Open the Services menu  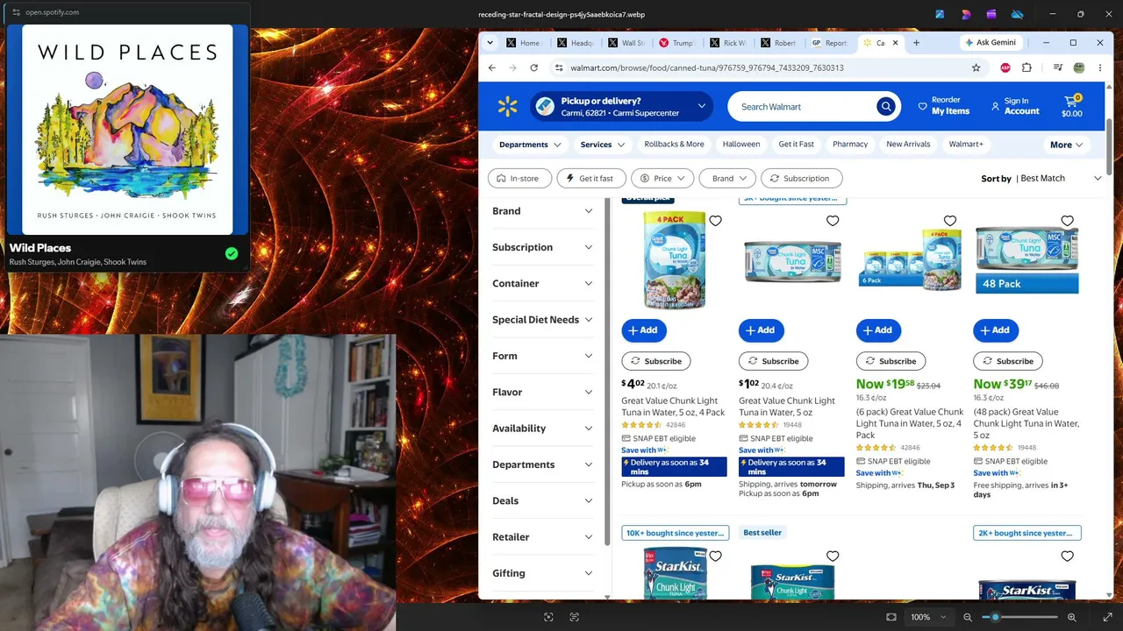[603, 145]
